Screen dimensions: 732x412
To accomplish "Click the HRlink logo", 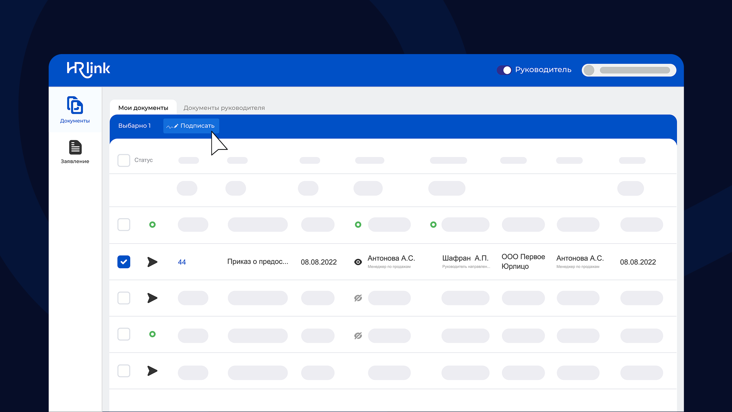I will (x=88, y=70).
